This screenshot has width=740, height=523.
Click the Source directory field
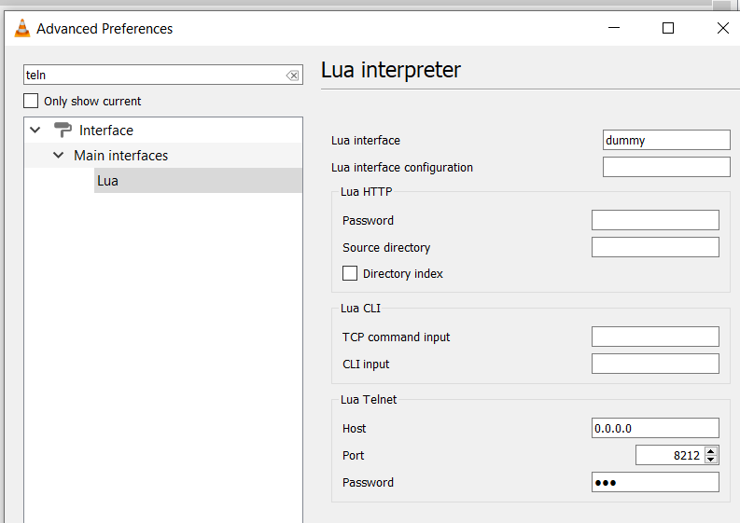pos(655,247)
